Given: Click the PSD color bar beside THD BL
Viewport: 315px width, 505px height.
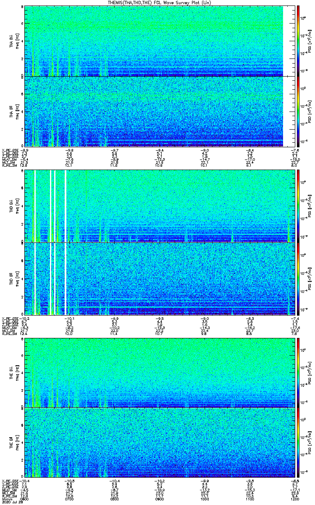Looking at the screenshot, I should pyautogui.click(x=298, y=206).
